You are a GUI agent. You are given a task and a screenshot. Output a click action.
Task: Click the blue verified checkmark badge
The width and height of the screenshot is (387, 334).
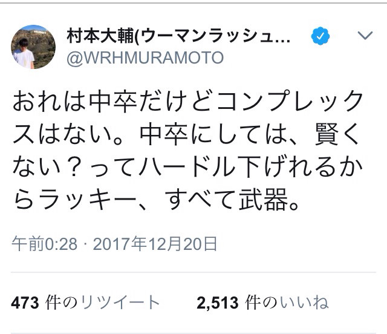pyautogui.click(x=320, y=36)
